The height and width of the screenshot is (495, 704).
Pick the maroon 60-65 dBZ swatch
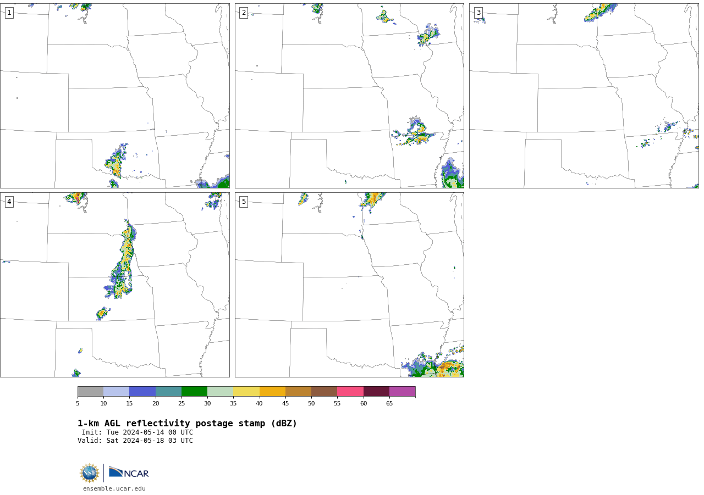click(376, 392)
